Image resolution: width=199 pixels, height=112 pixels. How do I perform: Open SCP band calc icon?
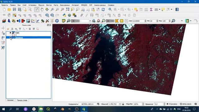(x=28, y=21)
